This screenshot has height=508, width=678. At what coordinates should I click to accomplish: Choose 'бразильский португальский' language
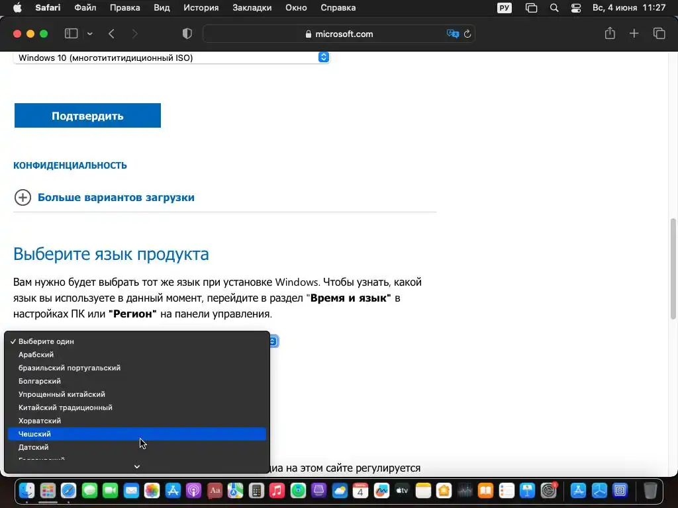(137, 368)
